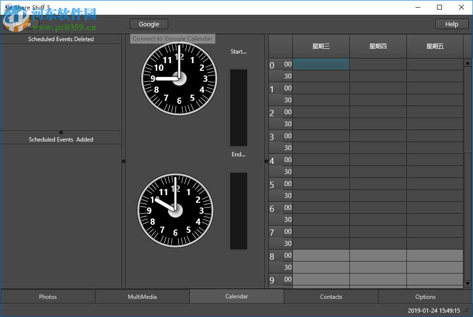Click splitter dot between deleted and added lists
Viewport: 473px width, 317px height.
[61, 132]
